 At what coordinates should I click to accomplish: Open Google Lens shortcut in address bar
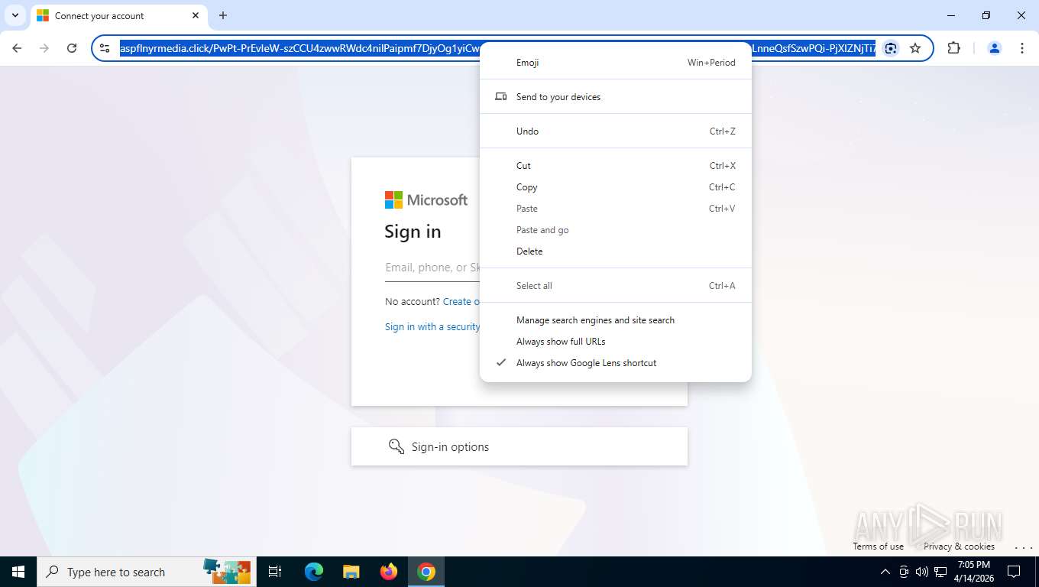pyautogui.click(x=891, y=48)
